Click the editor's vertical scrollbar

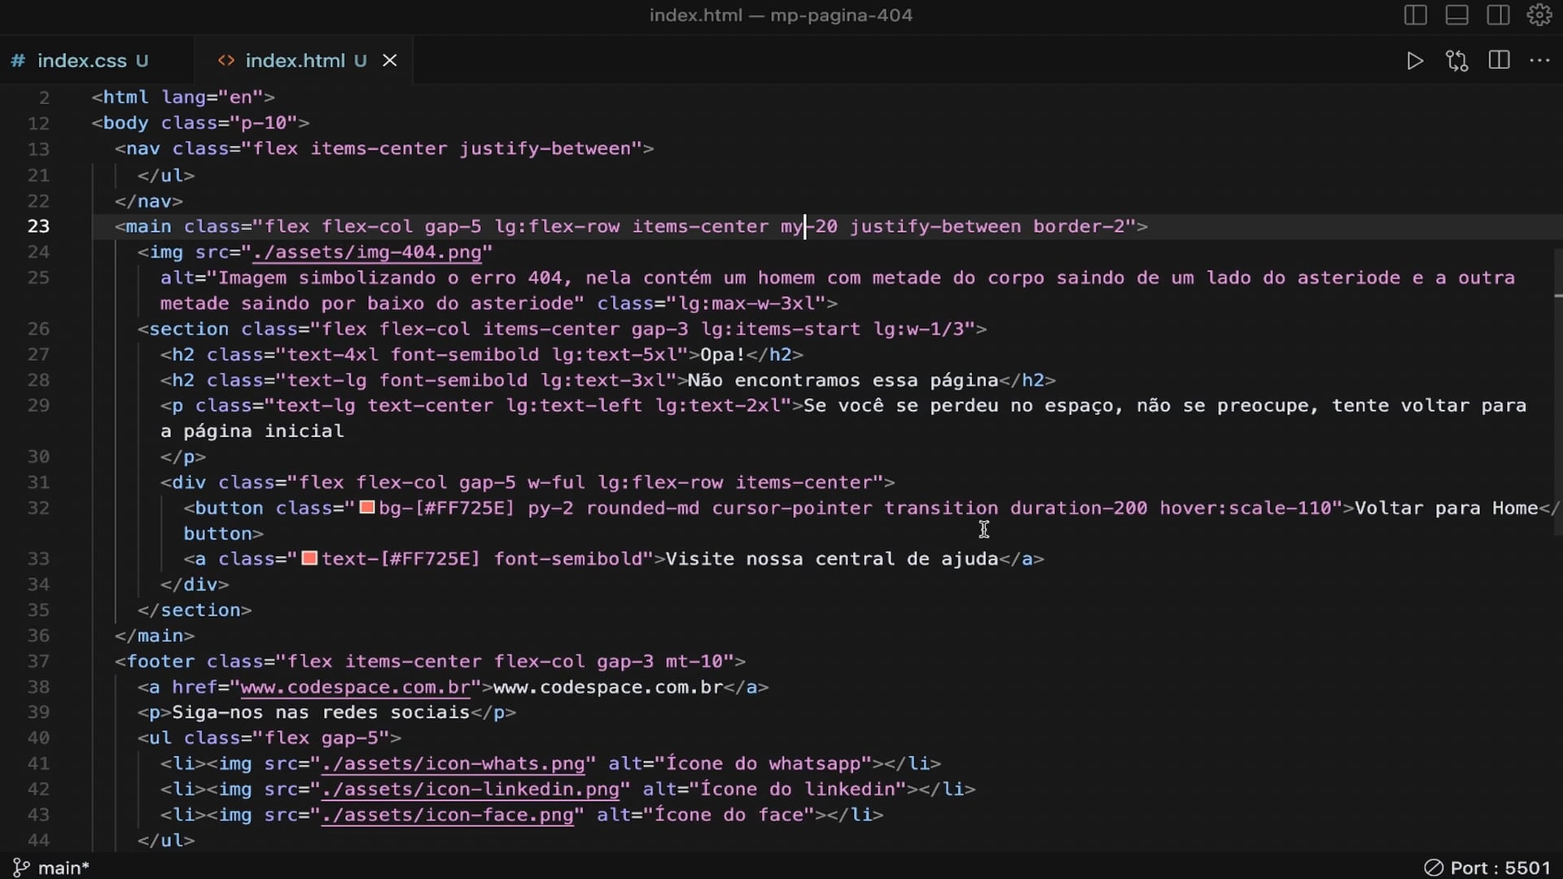(1557, 391)
